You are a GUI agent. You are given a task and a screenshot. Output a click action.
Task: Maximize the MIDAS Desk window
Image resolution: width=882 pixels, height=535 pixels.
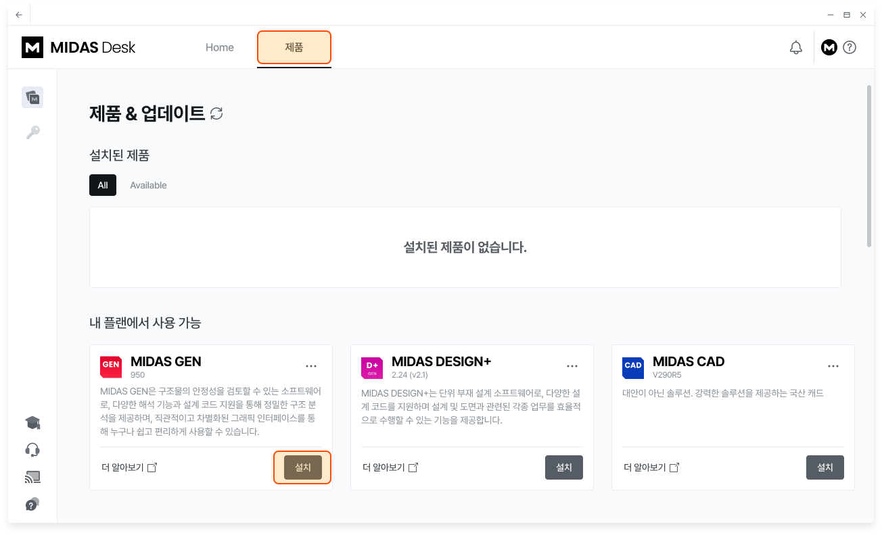point(846,14)
